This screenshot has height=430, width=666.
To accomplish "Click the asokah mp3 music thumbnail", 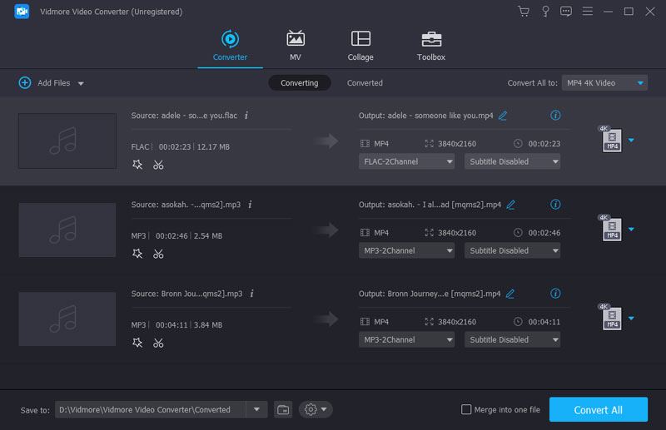I will [x=67, y=230].
